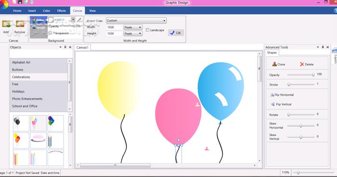Open the colorful application wheel menu

tap(4, 4)
